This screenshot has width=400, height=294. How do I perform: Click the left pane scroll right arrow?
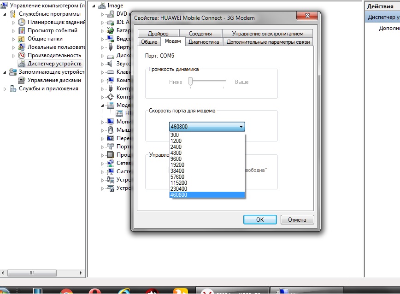coord(81,273)
